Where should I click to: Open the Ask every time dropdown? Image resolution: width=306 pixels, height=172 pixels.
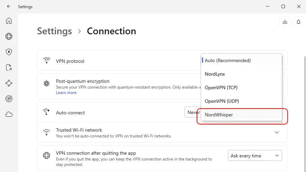coord(255,156)
